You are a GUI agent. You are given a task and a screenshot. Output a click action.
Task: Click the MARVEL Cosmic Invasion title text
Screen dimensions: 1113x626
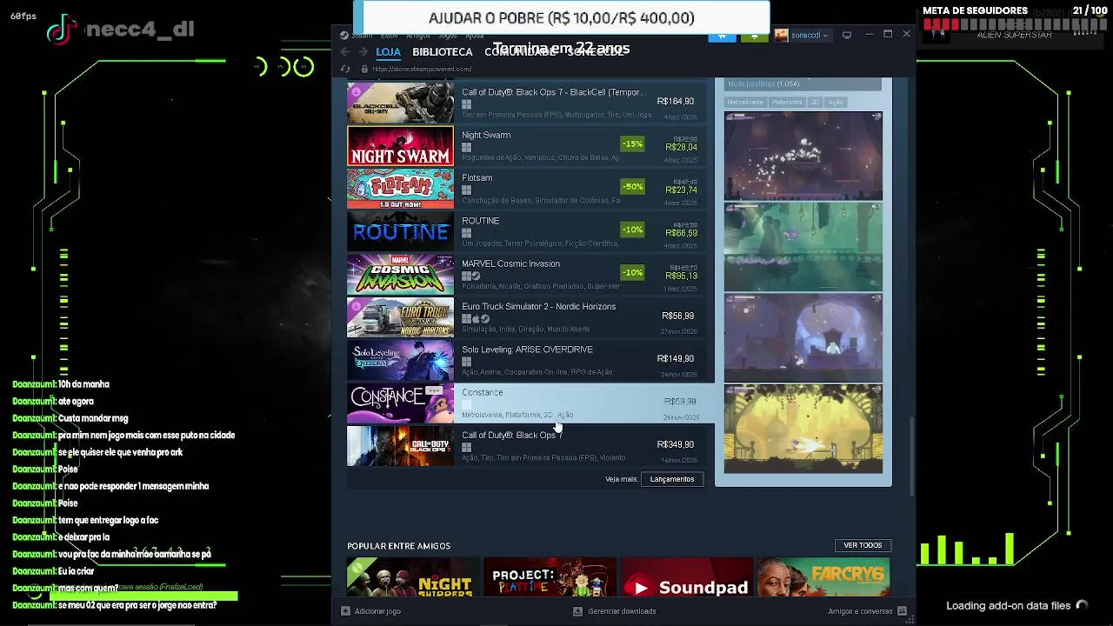pyautogui.click(x=510, y=263)
